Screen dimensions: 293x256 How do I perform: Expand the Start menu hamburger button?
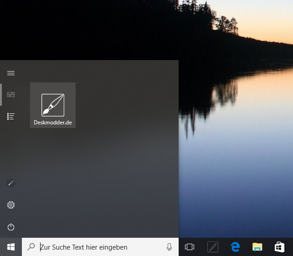11,73
